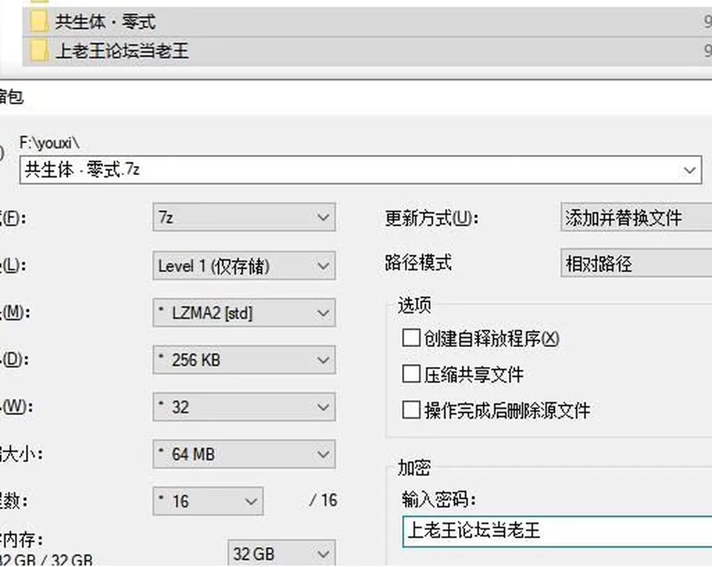Enable 操作完成后删除源文件 checkbox
This screenshot has height=567, width=712.
pyautogui.click(x=412, y=410)
